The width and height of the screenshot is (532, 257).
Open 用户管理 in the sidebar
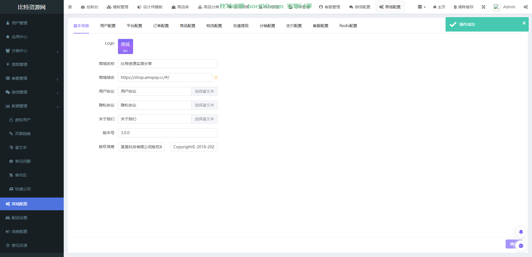pos(32,23)
